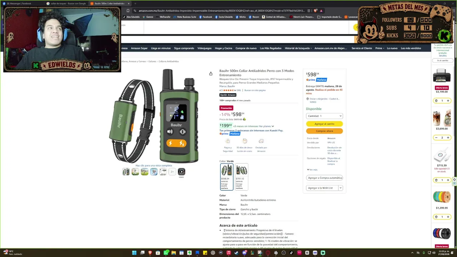Show hidden system tray icons

[412, 253]
